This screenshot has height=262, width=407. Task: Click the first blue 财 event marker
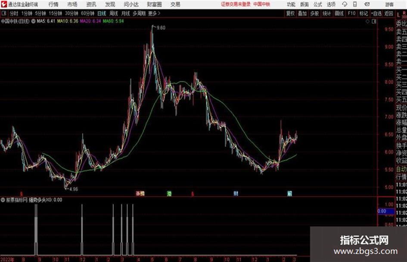pyautogui.click(x=236, y=194)
